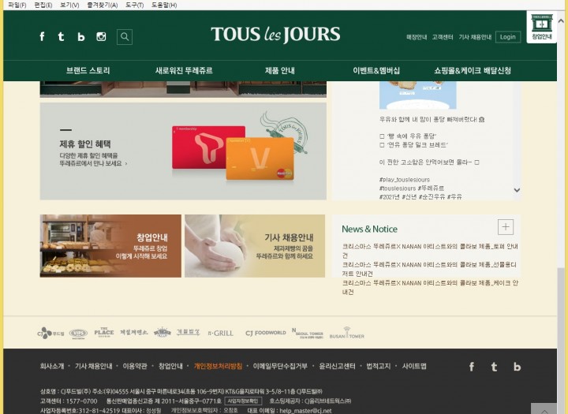Expand the social post with the down chevron
568x414 pixels.
pos(517,190)
